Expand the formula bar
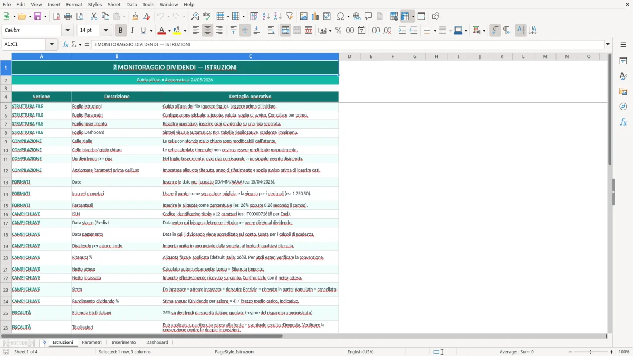This screenshot has width=633, height=356. click(608, 44)
